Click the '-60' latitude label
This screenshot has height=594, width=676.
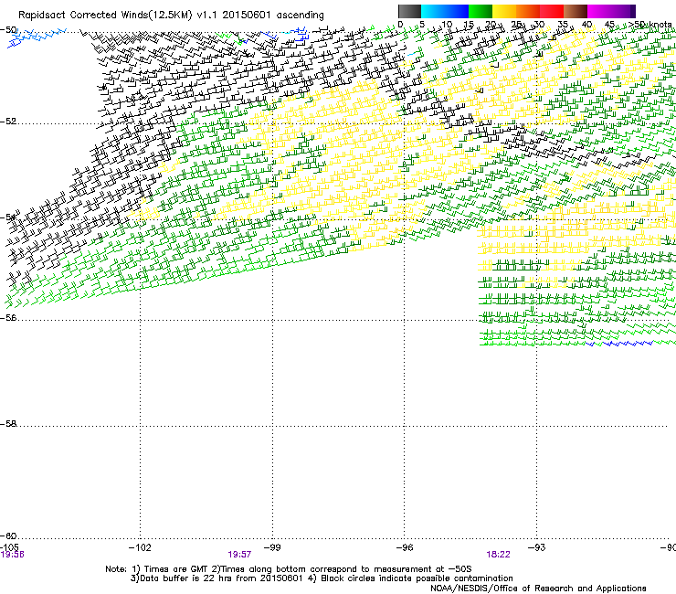[x=8, y=536]
